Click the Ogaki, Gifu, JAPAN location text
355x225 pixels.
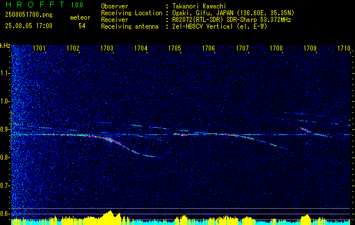click(x=233, y=13)
